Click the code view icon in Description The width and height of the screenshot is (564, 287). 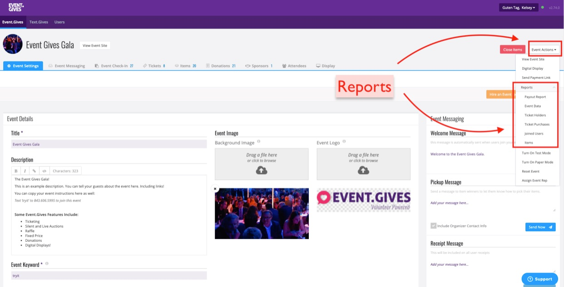tap(44, 171)
